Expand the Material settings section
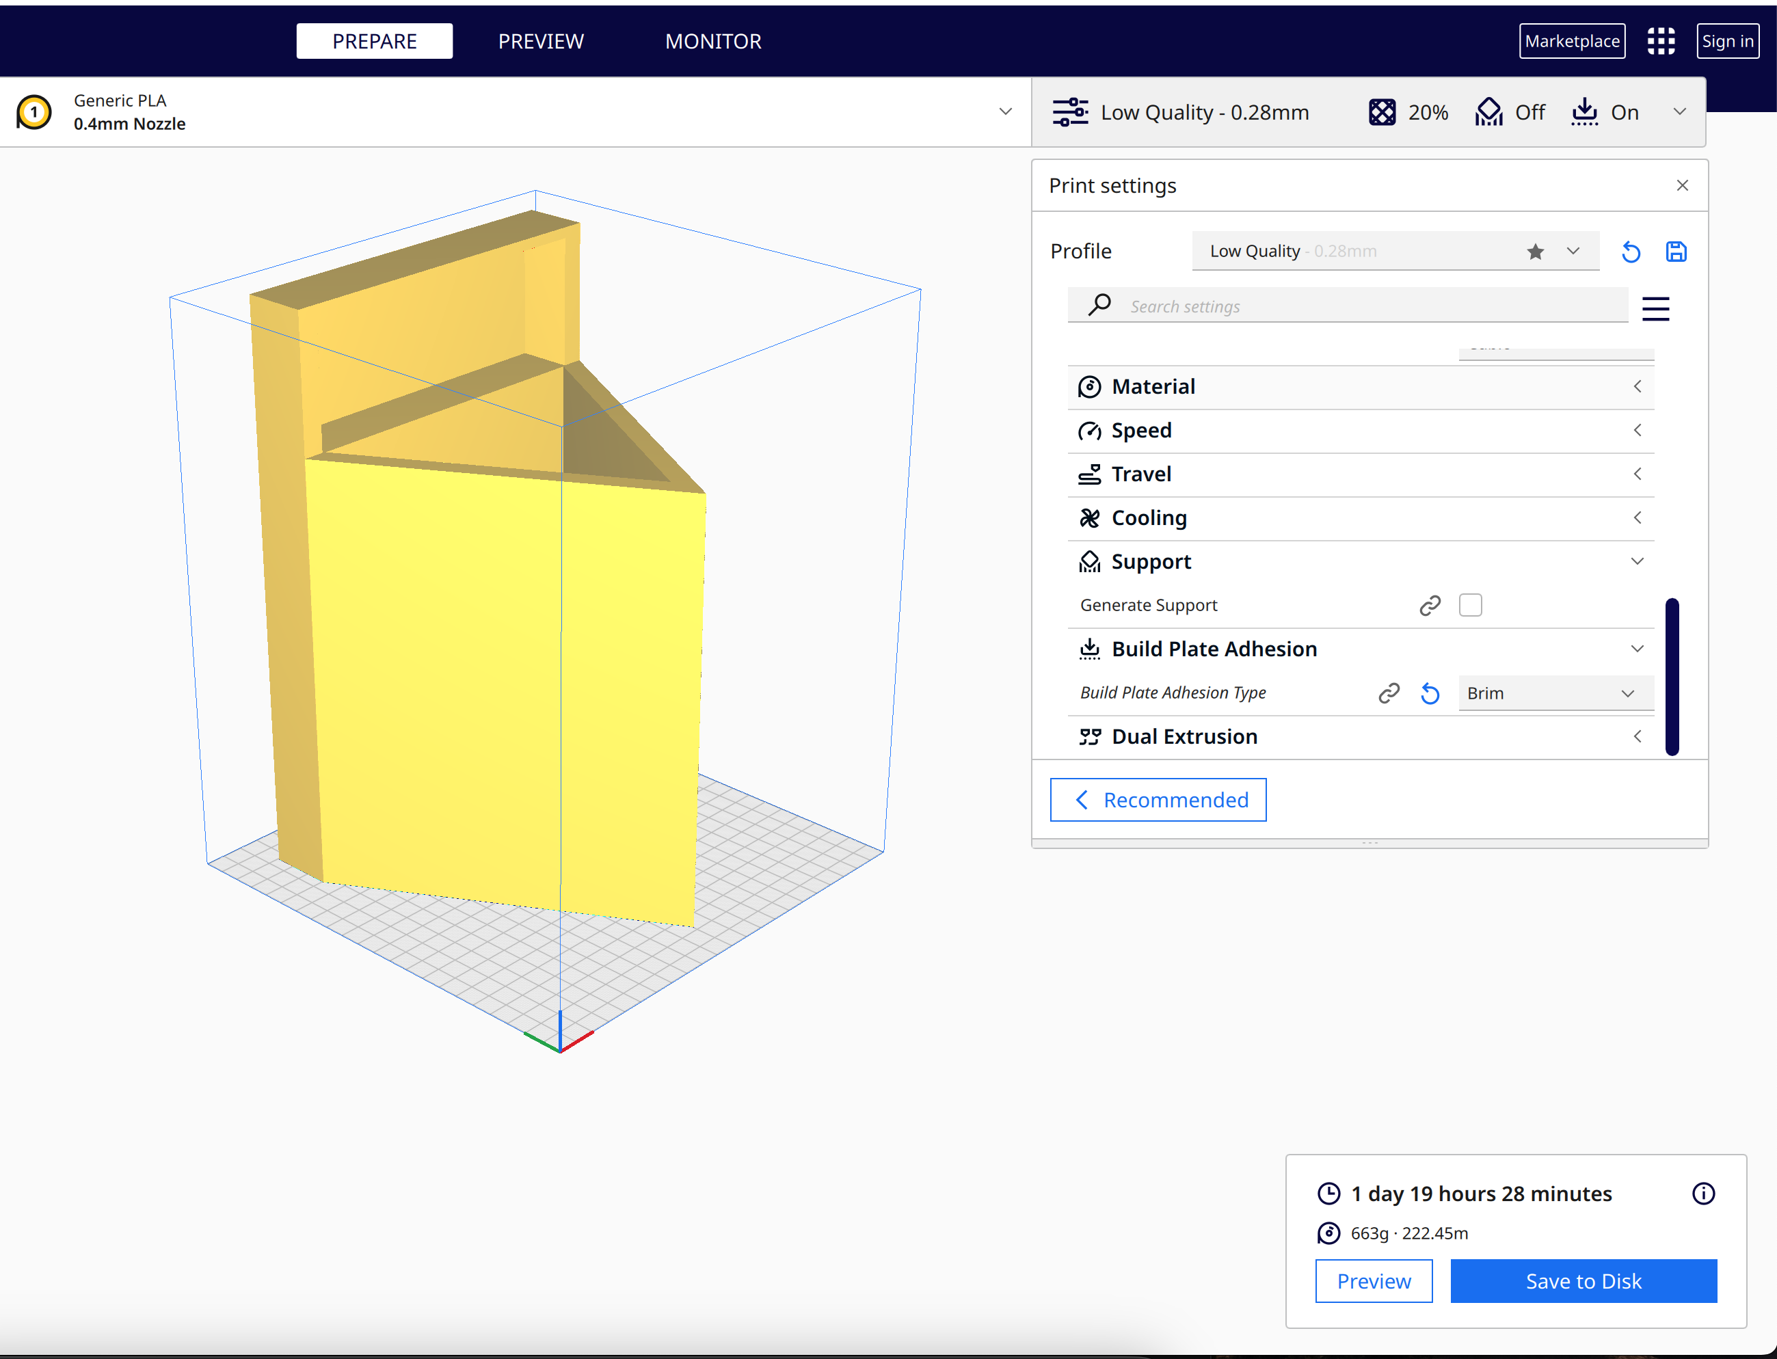1777x1359 pixels. click(x=1636, y=387)
